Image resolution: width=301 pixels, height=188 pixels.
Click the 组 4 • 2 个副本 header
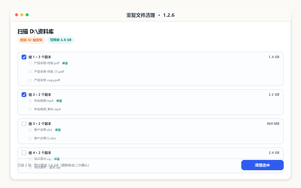coord(40,153)
